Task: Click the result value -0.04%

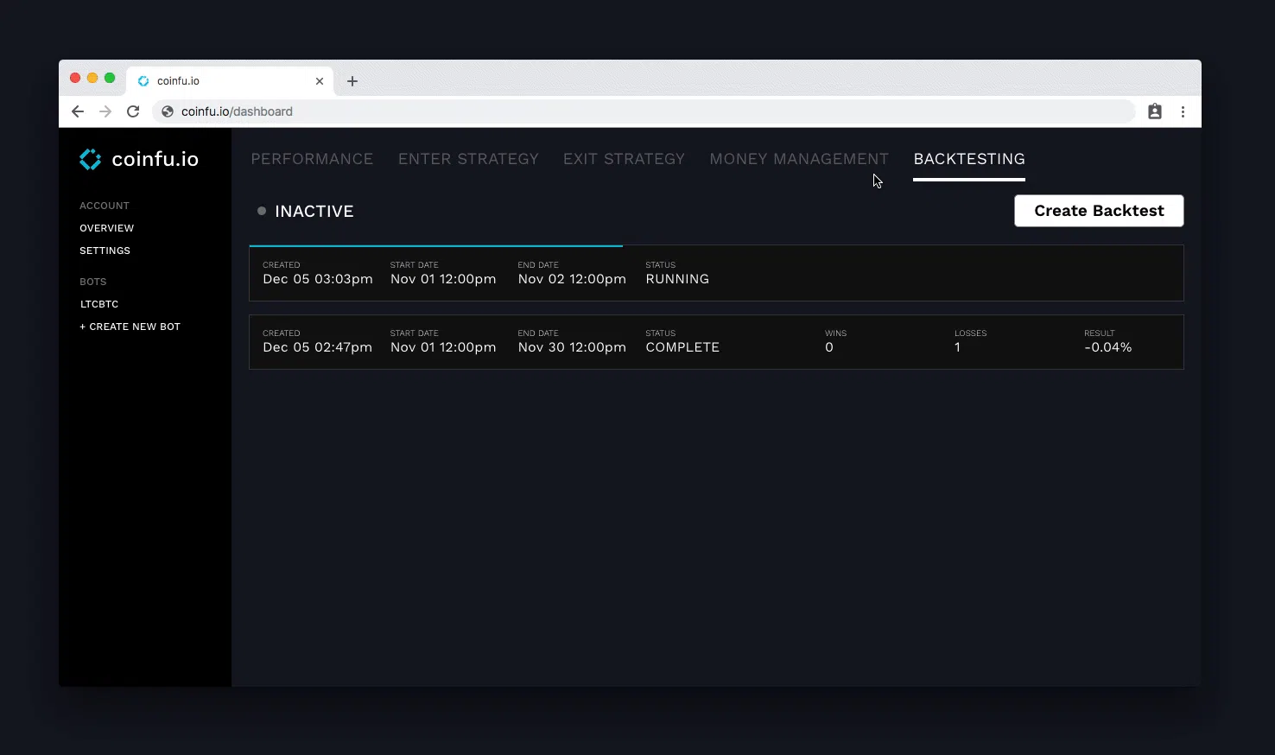Action: 1108,347
